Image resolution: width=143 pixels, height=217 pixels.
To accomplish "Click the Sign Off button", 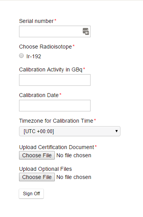I will (x=31, y=194).
